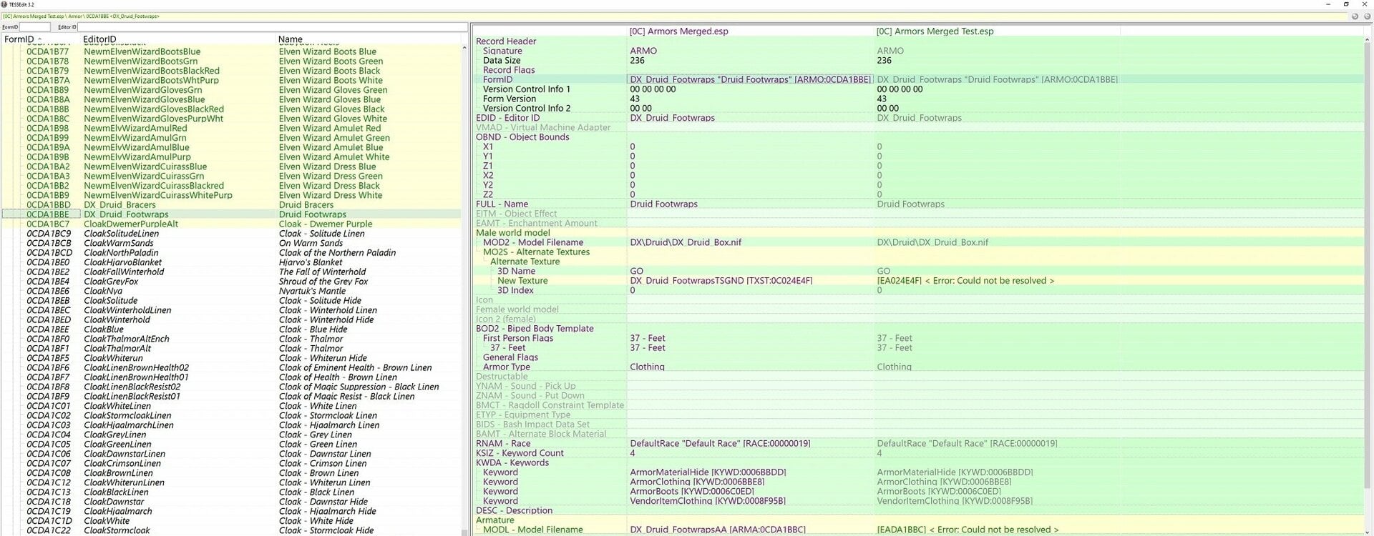The image size is (1374, 536).
Task: Select record Cloak of Magic Suppression - Black Linen
Action: point(359,387)
